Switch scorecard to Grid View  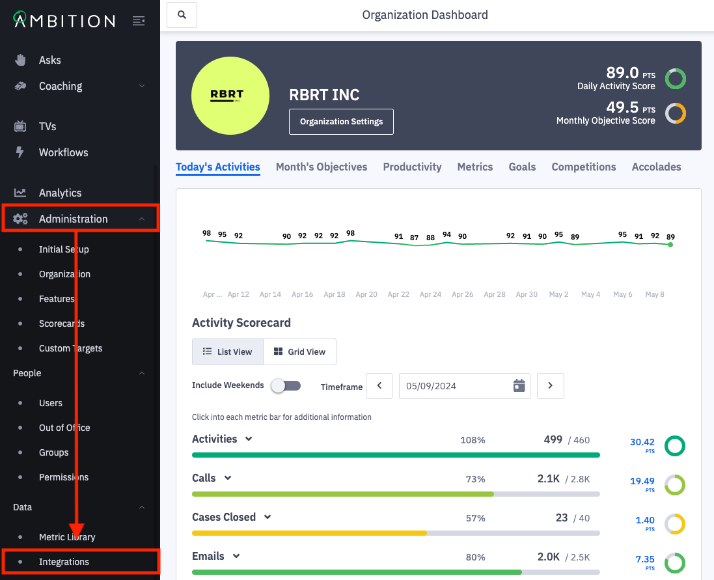[299, 352]
